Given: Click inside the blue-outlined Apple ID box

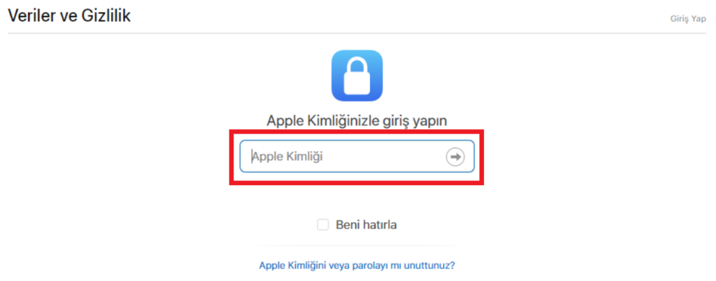Looking at the screenshot, I should pyautogui.click(x=357, y=157).
